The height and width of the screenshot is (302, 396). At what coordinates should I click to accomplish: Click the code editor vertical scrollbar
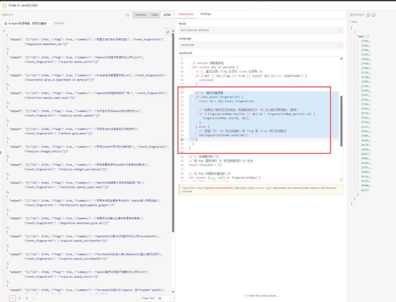pos(342,121)
